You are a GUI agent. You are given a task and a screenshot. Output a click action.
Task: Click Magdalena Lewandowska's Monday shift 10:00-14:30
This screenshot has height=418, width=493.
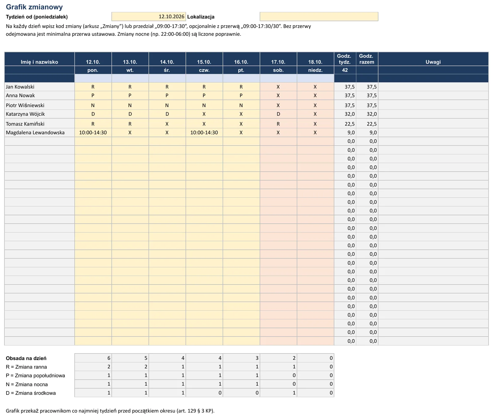pos(93,133)
